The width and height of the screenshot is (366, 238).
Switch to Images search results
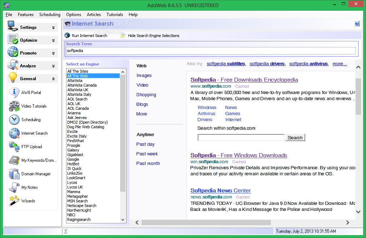pos(144,76)
